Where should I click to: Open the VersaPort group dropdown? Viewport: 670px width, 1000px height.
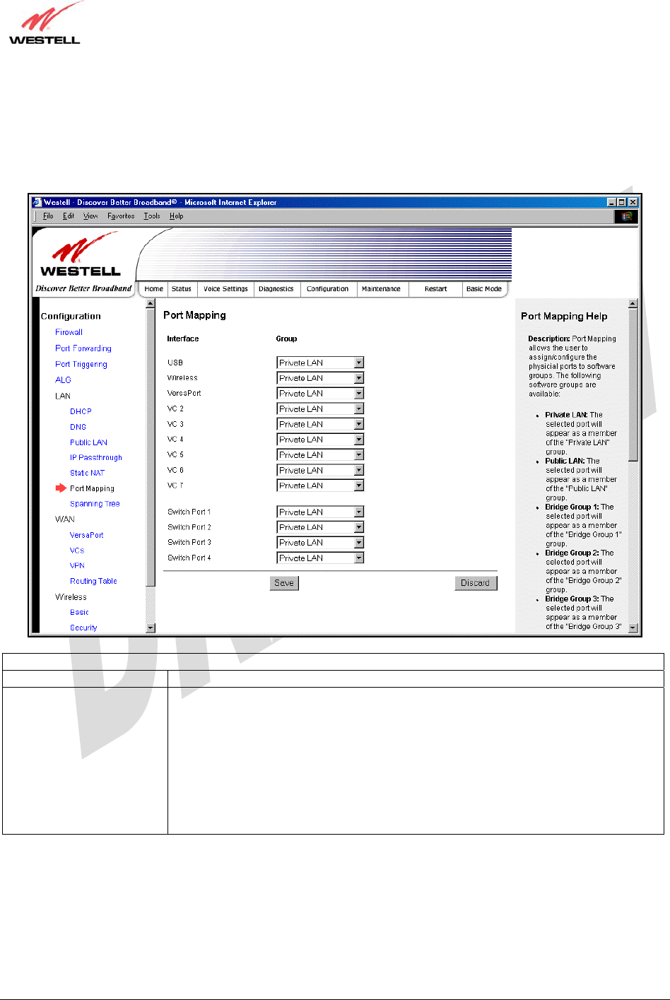(320, 394)
